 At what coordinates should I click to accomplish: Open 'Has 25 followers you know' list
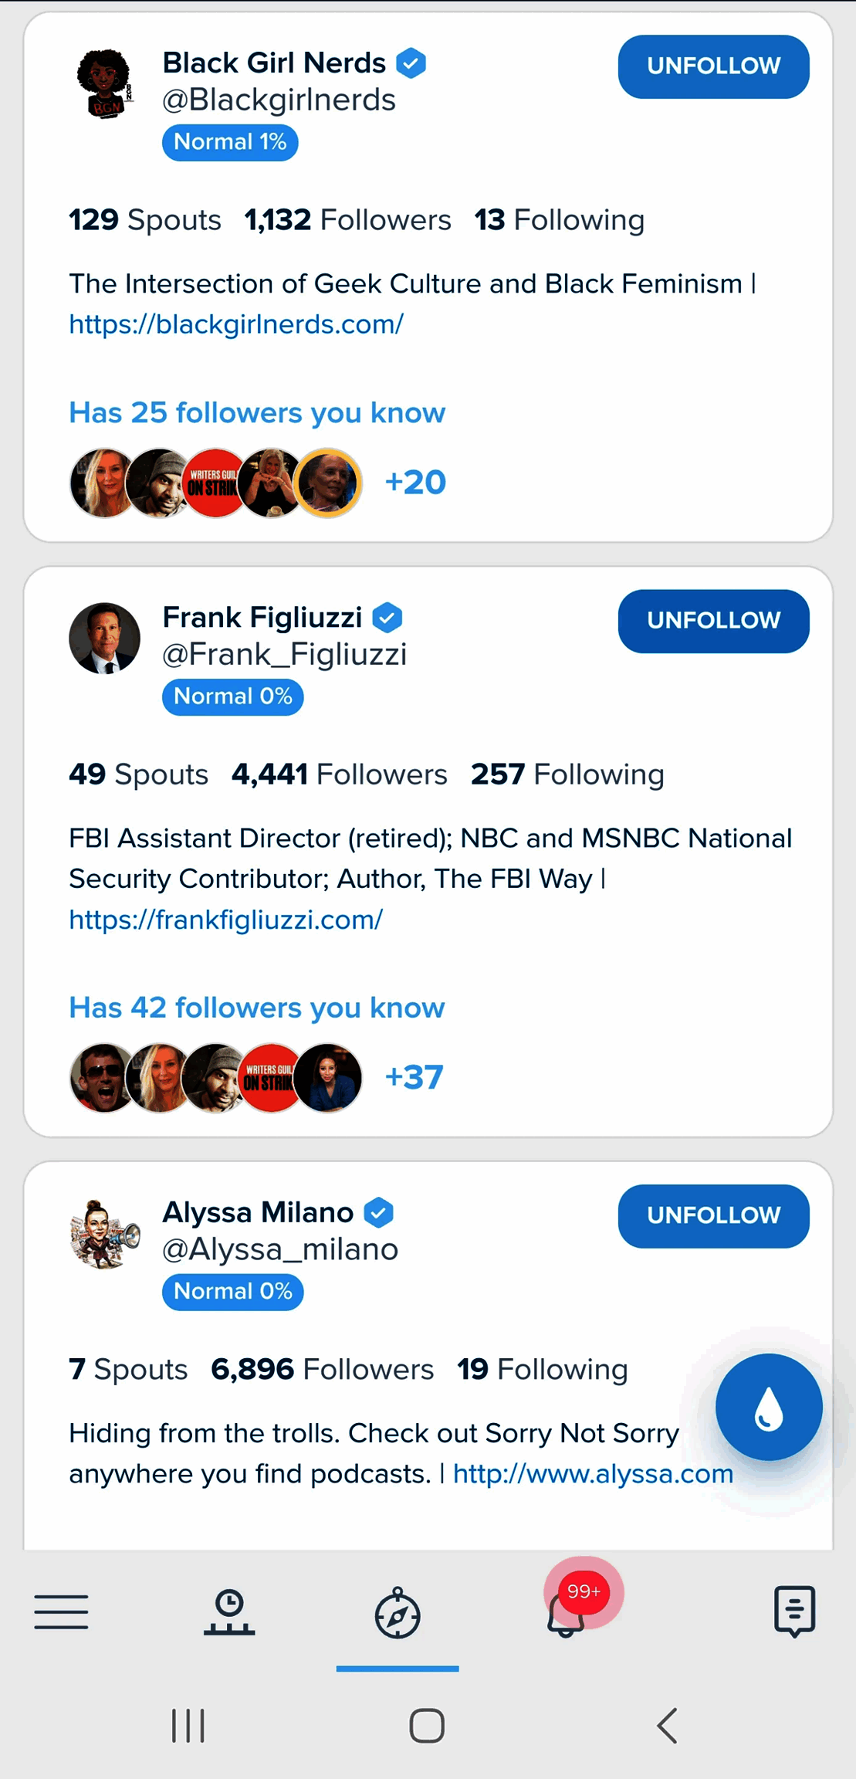click(x=257, y=413)
